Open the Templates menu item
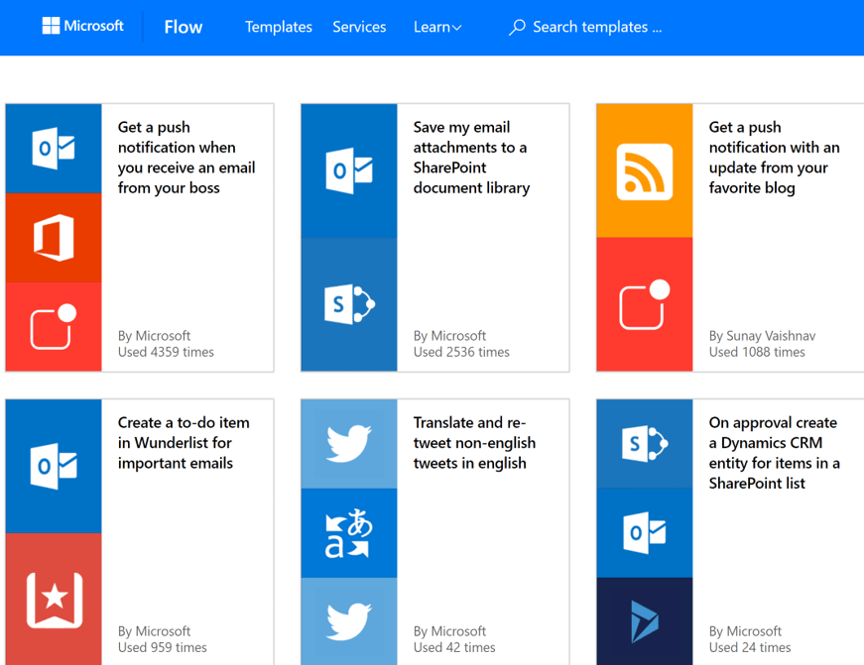Viewport: 864px width, 665px height. coord(279,27)
